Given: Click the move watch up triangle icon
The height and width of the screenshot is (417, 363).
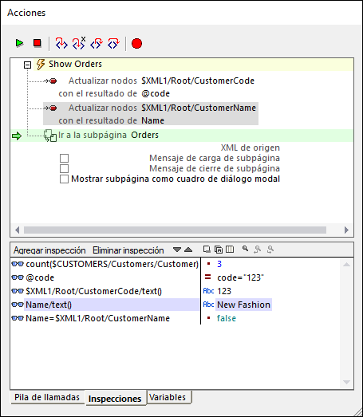Looking at the screenshot, I should pyautogui.click(x=188, y=250).
